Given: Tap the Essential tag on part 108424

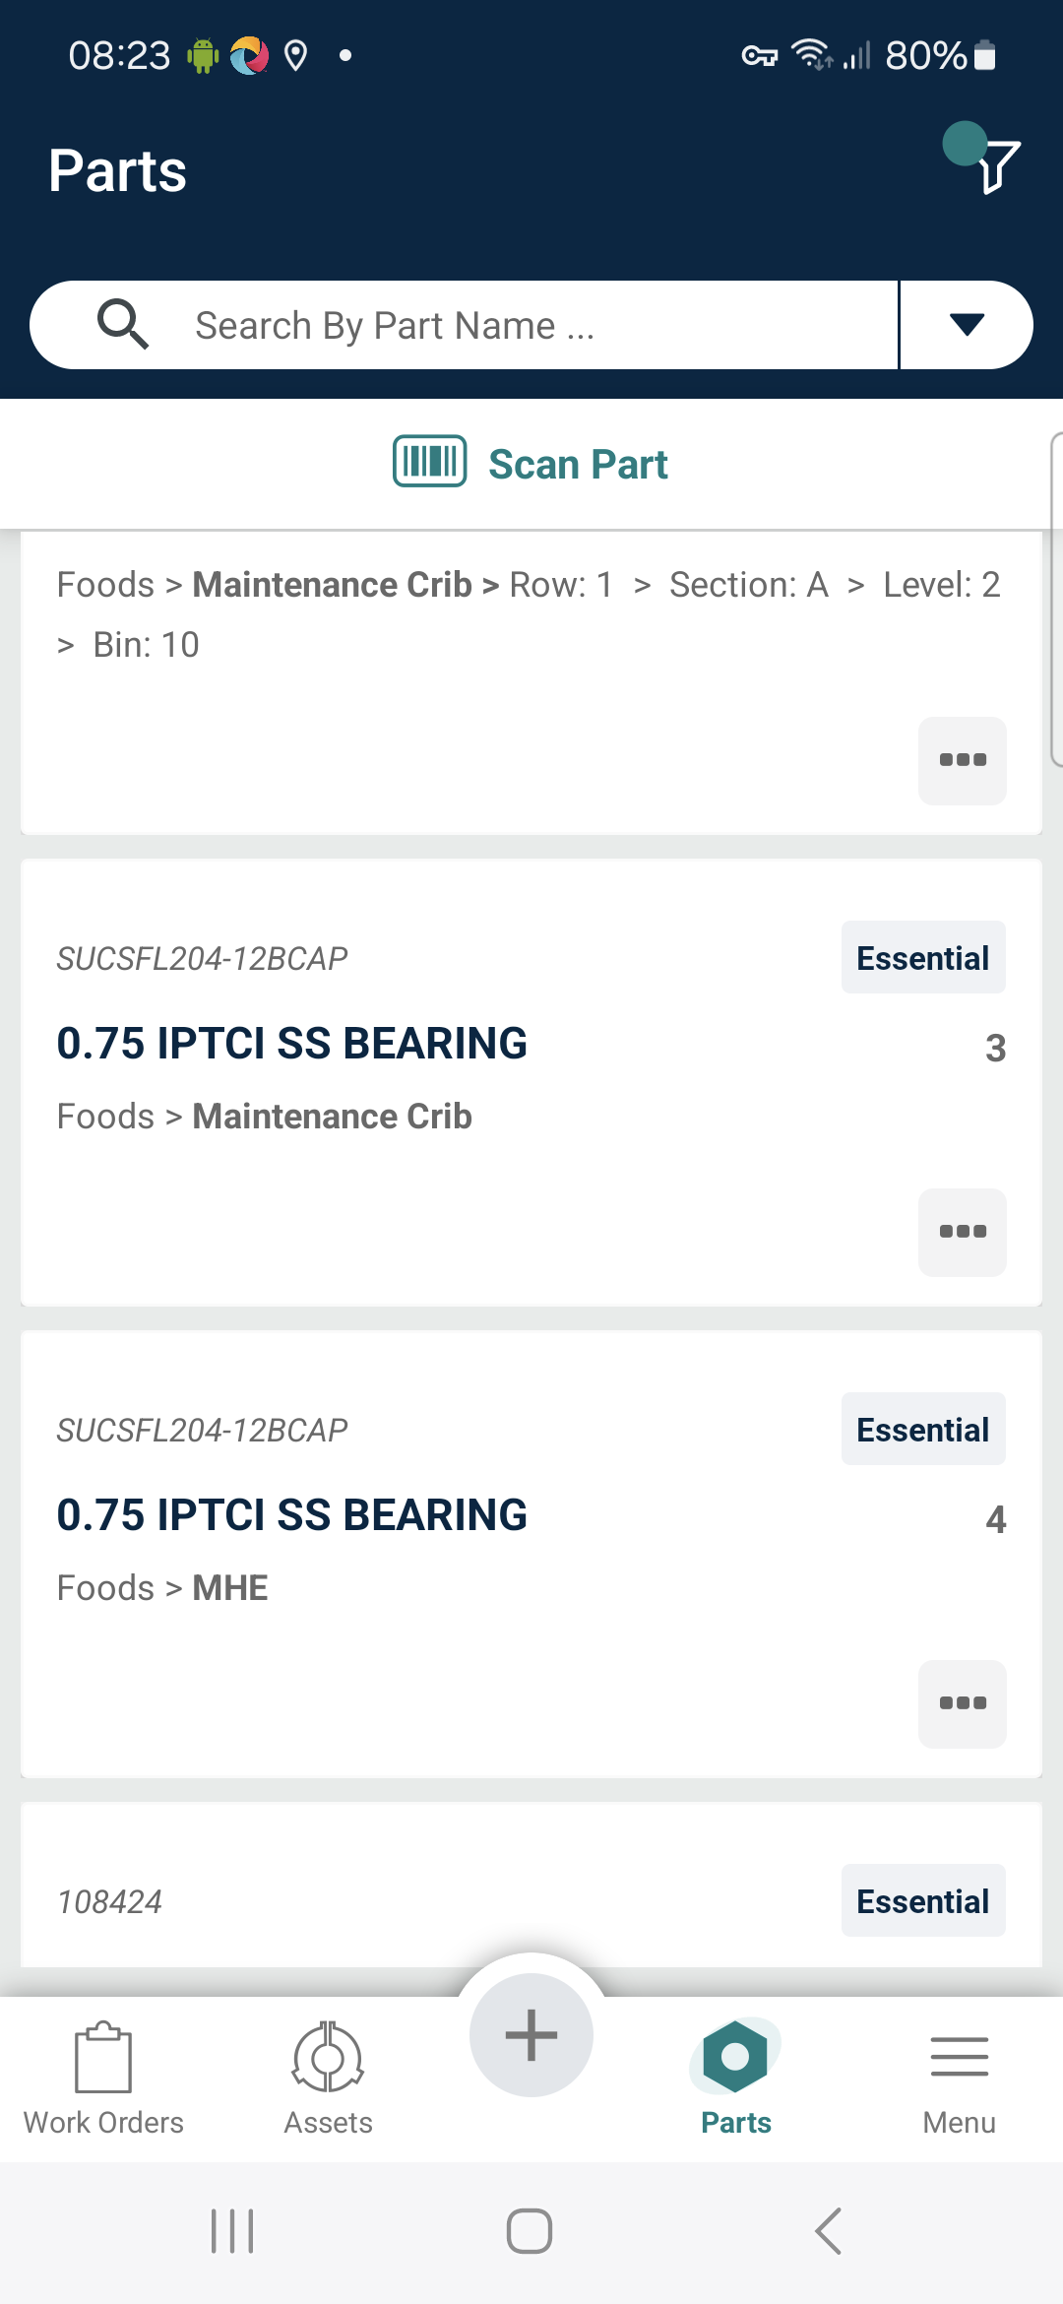Looking at the screenshot, I should pyautogui.click(x=923, y=1900).
